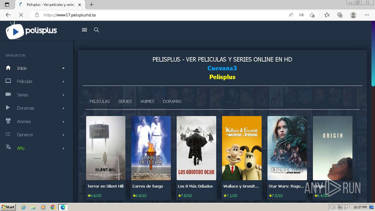Click the Año translate icon
The height and width of the screenshot is (211, 375).
(8, 147)
